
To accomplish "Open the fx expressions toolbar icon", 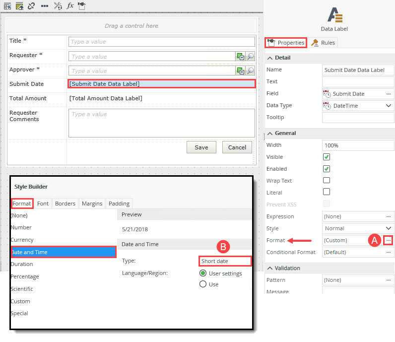I will pyautogui.click(x=70, y=5).
